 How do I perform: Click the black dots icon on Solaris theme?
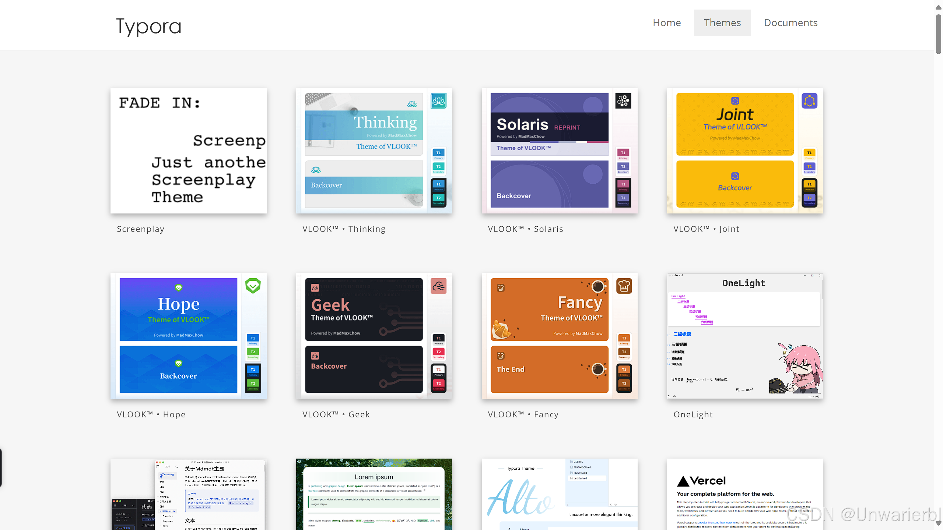623,101
